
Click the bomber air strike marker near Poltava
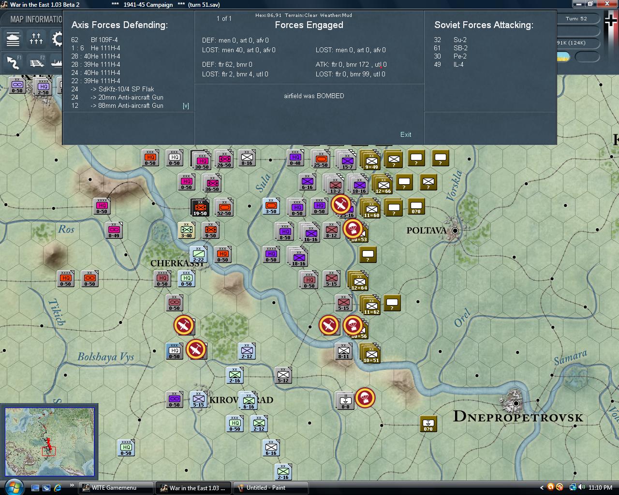click(x=341, y=204)
